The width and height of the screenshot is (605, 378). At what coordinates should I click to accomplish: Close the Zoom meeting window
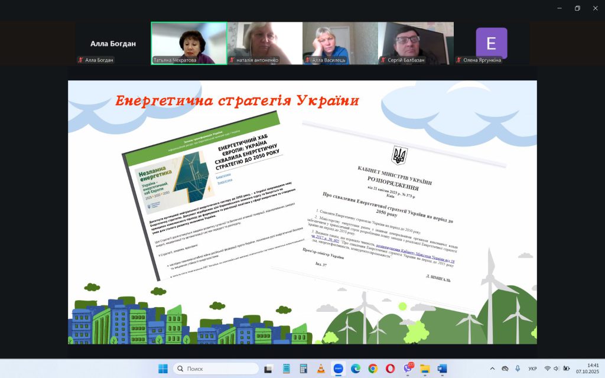(595, 8)
